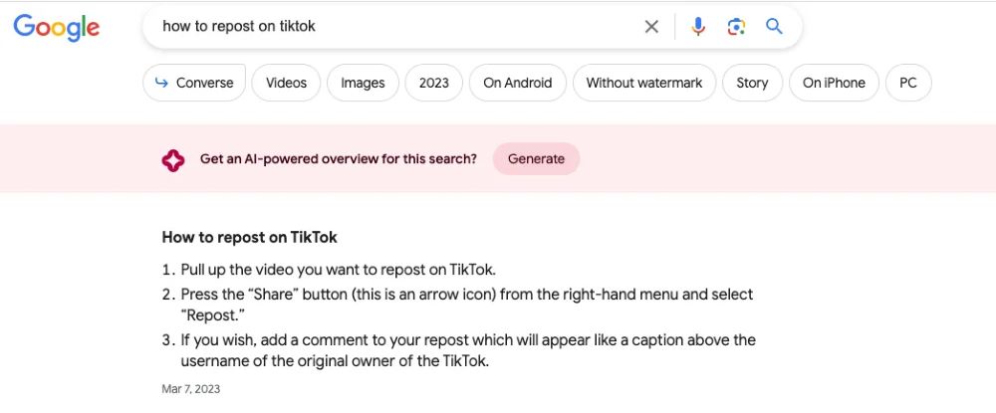996x413 pixels.
Task: Click the AI-powered overview prompt text
Action: pos(338,159)
